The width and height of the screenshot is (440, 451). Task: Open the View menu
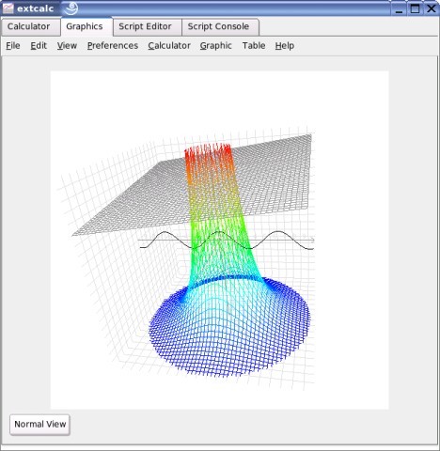click(67, 46)
